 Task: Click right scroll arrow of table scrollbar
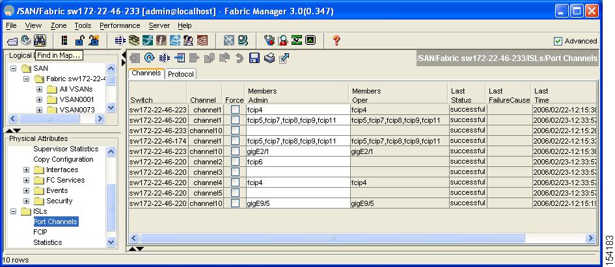[x=590, y=238]
